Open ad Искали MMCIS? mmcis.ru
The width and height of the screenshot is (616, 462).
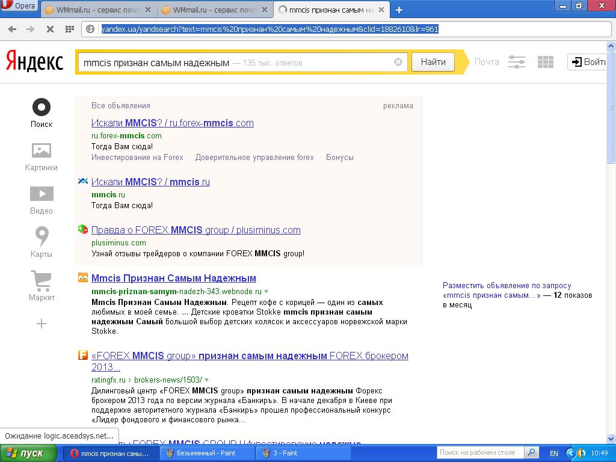coord(150,182)
